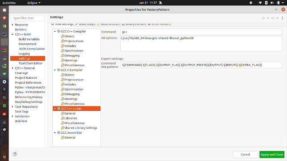Open the JSON Compilation page
The image size is (287, 161).
point(31,49)
